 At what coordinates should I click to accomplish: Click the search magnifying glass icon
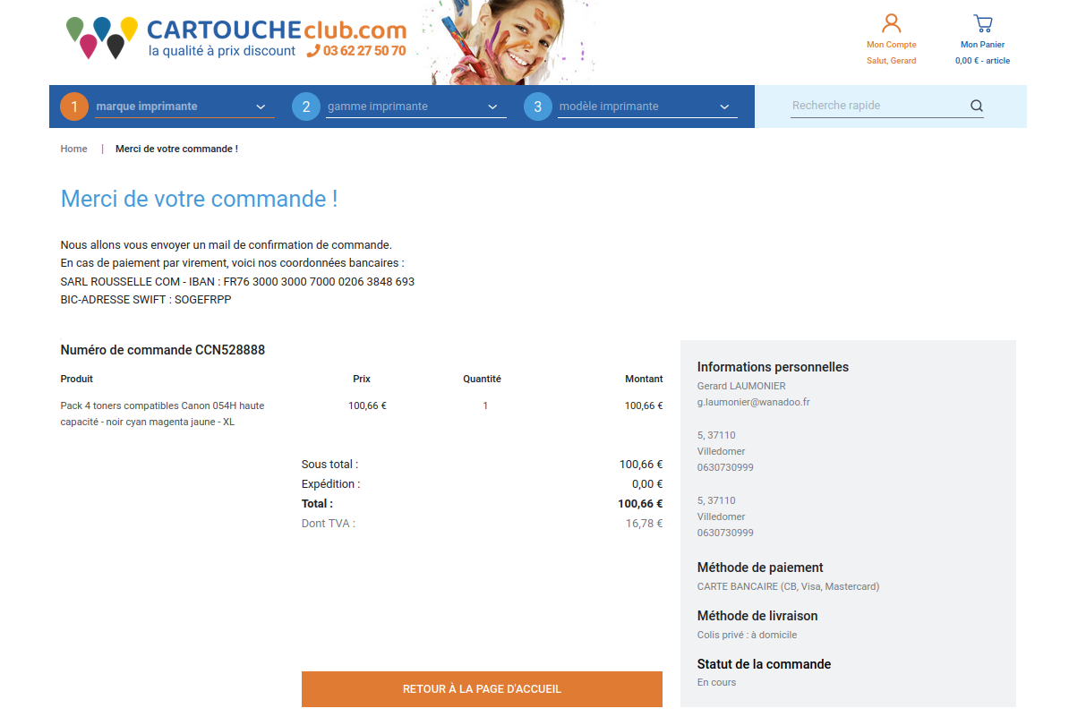976,107
